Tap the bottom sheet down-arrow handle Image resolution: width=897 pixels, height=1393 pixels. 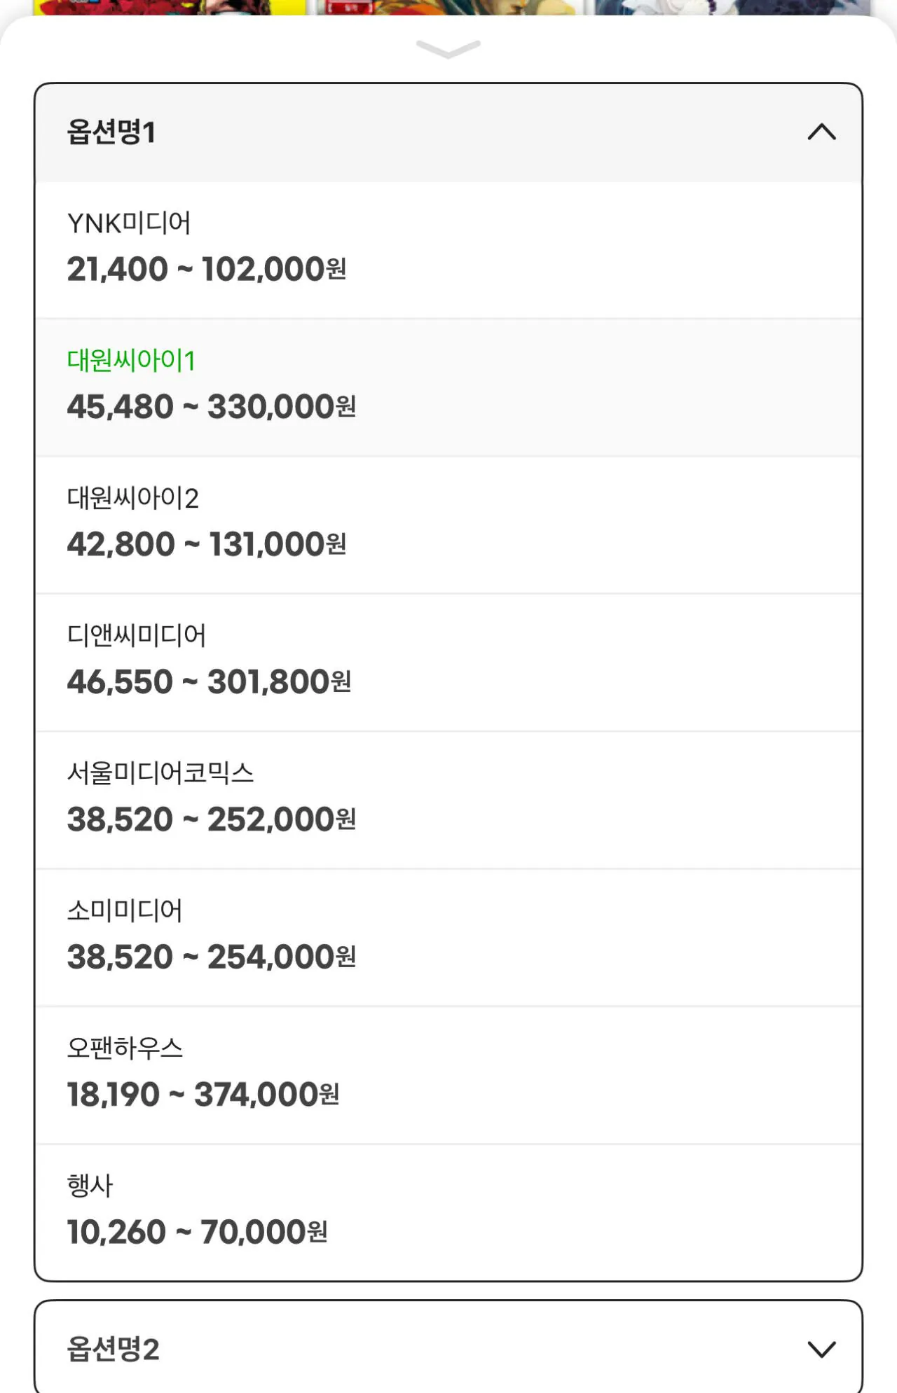448,49
